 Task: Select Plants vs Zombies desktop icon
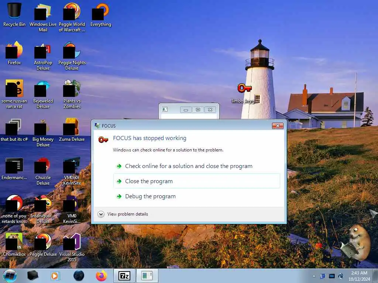(72, 94)
